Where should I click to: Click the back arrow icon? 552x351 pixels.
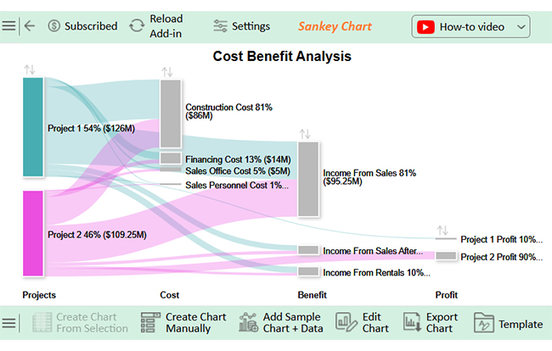point(30,26)
